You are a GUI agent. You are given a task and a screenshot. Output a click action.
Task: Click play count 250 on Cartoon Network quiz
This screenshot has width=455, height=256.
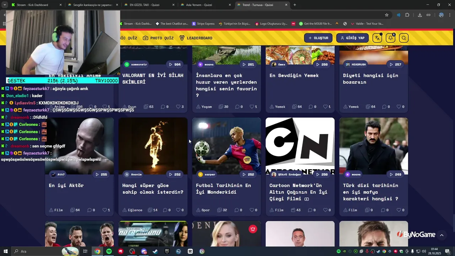[x=322, y=175]
